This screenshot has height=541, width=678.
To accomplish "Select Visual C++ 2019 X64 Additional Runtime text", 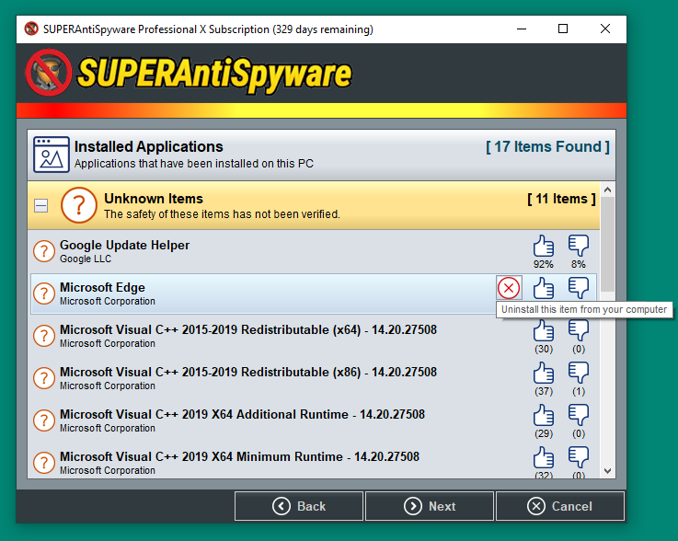I will tap(242, 415).
